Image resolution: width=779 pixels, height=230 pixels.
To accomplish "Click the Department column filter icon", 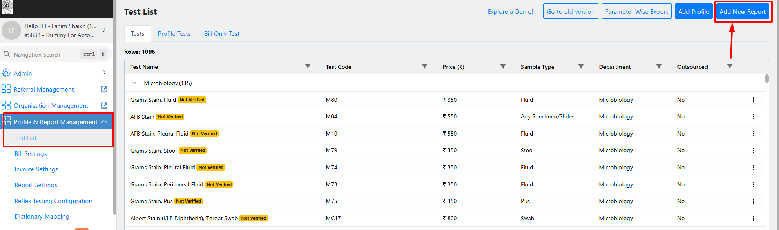I will click(659, 66).
